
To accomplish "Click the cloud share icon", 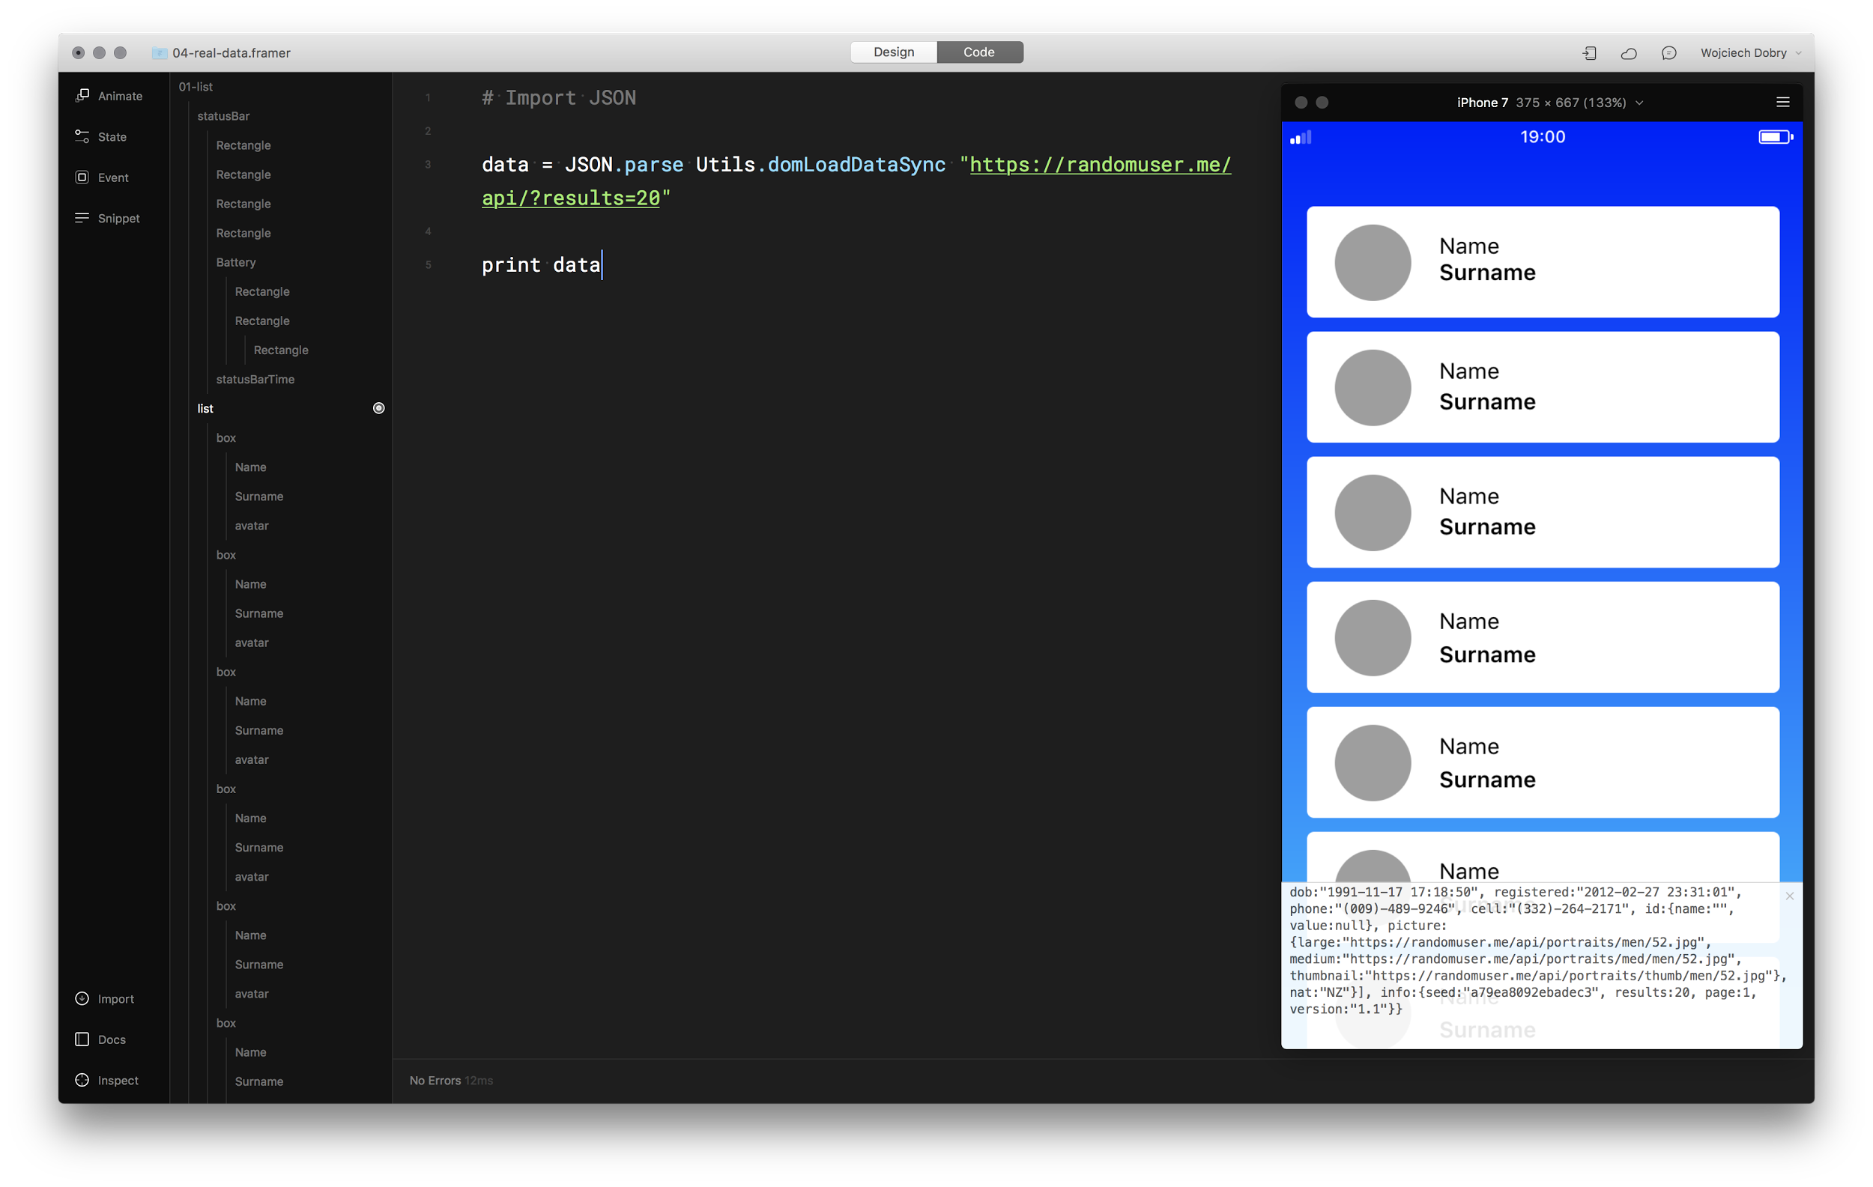I will pos(1629,53).
